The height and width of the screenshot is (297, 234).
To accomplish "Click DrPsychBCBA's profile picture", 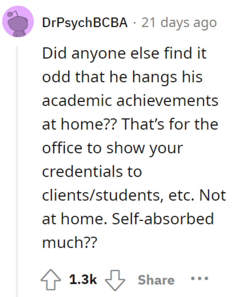I will (x=18, y=23).
